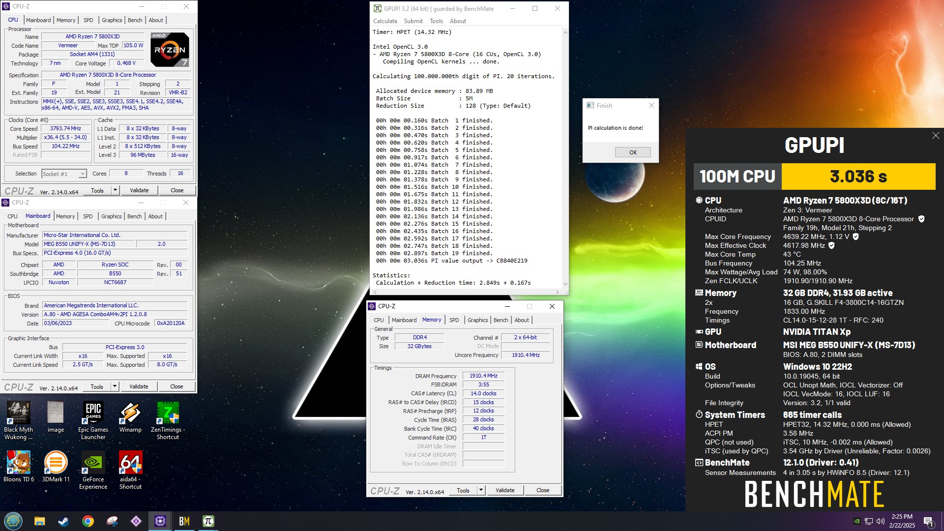Switch to Mainboard tab in top CPU-Z window

click(38, 20)
